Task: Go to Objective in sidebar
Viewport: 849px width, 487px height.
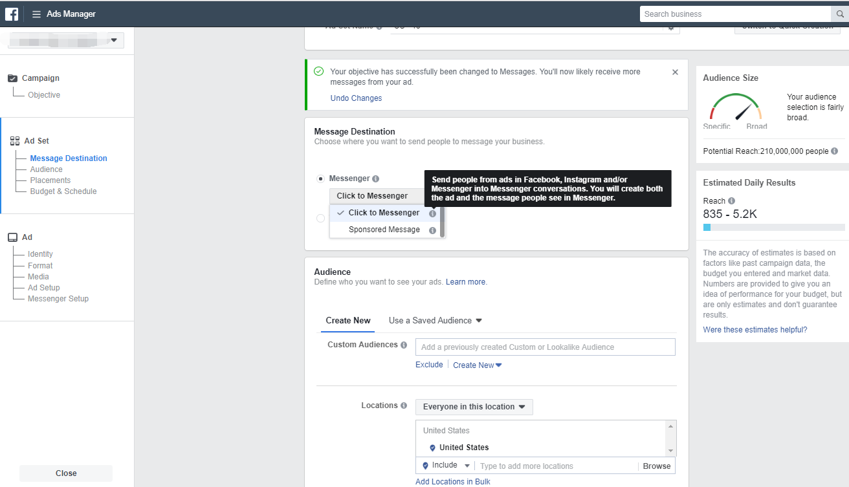Action: tap(44, 95)
